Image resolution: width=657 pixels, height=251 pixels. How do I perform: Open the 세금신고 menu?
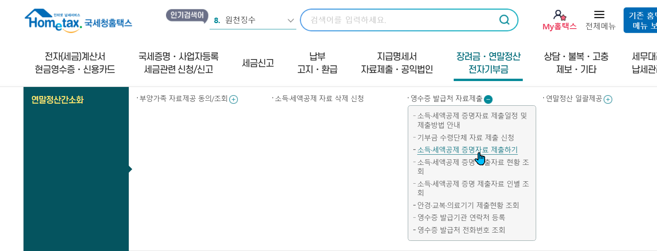click(258, 63)
